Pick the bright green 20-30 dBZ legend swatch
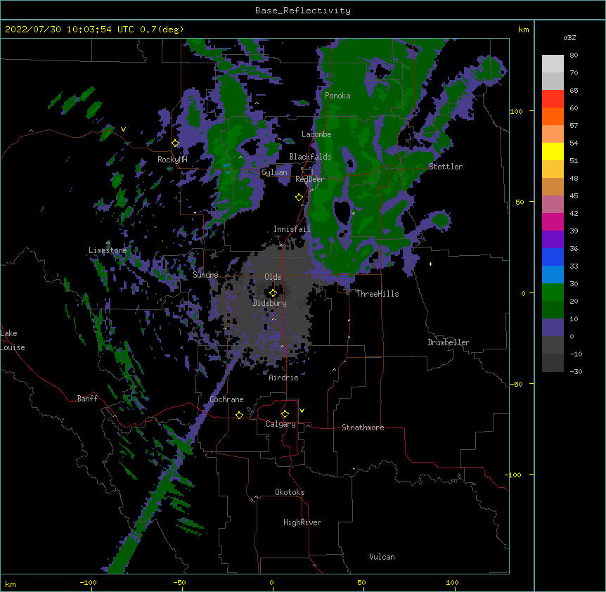The image size is (606, 592). [553, 292]
